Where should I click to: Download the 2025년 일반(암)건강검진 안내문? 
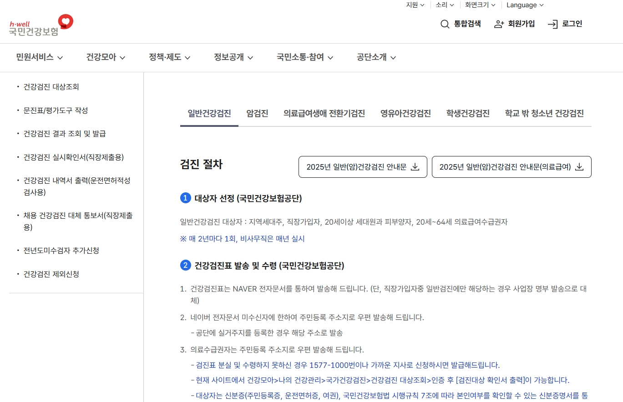coord(362,167)
